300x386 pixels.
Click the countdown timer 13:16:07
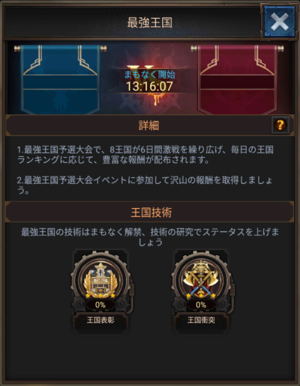click(x=149, y=87)
